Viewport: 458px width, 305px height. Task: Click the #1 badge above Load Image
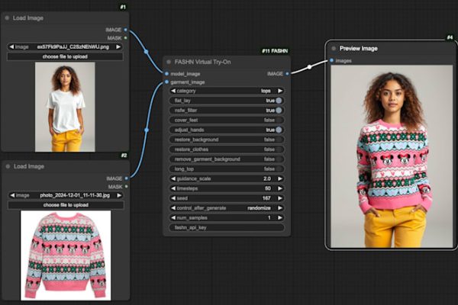[123, 7]
